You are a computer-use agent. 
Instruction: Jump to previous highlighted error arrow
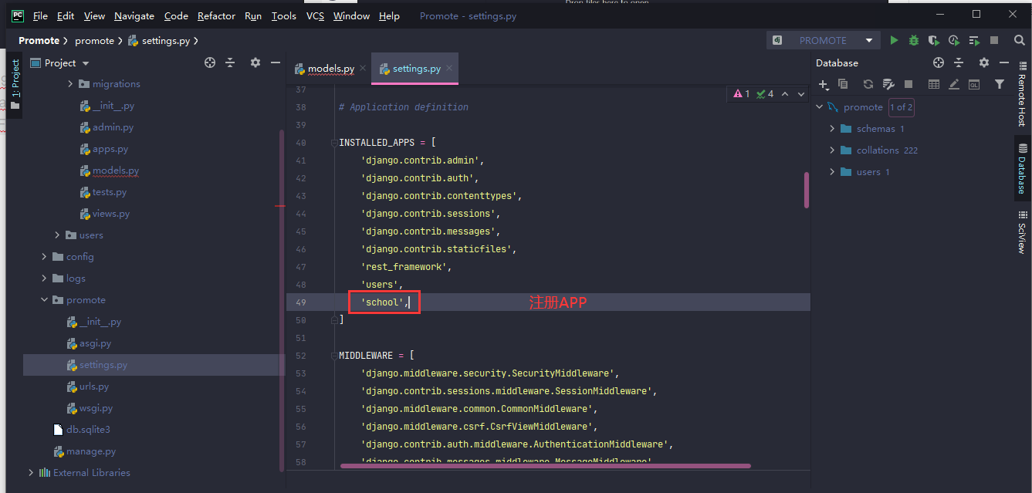point(785,94)
